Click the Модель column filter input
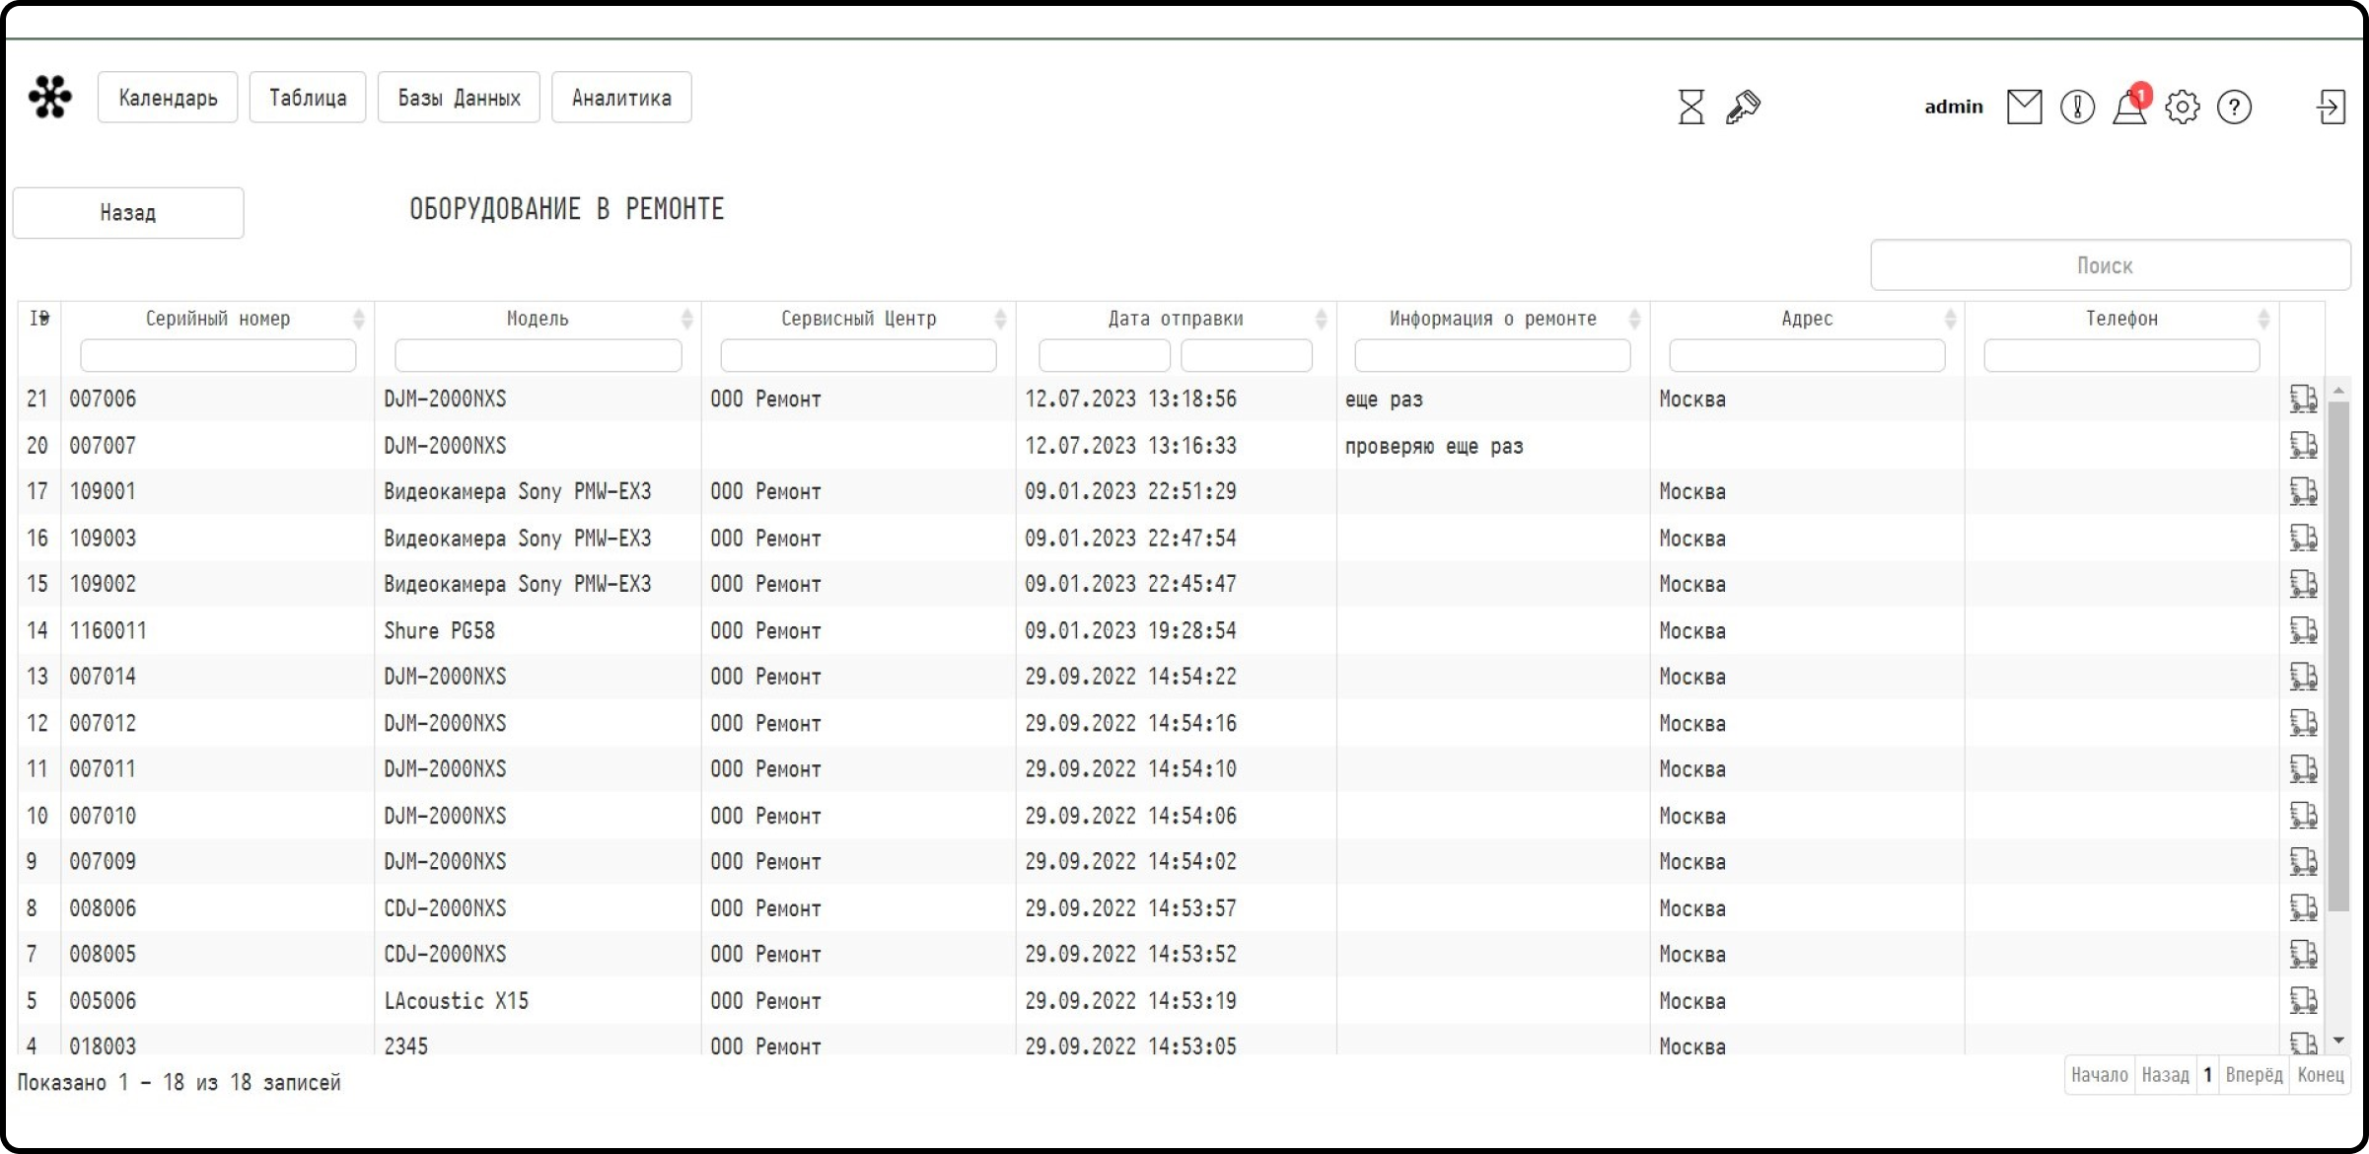Image resolution: width=2369 pixels, height=1154 pixels. pyautogui.click(x=538, y=355)
